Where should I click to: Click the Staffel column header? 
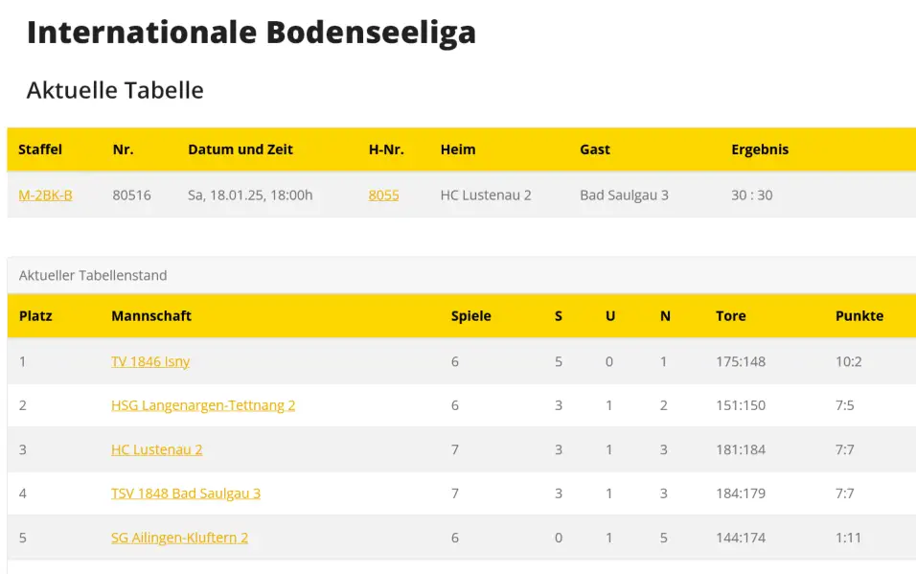[40, 149]
